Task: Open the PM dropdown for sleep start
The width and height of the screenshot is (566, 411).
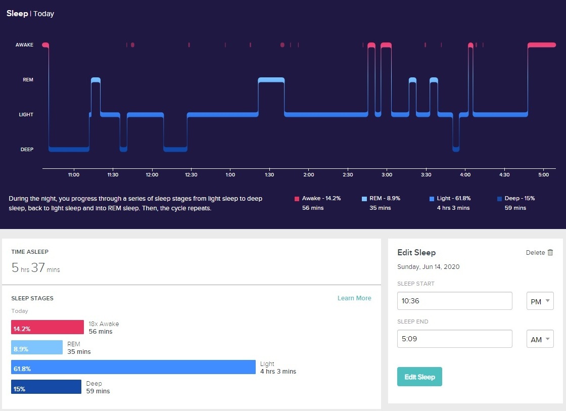Action: [x=540, y=301]
